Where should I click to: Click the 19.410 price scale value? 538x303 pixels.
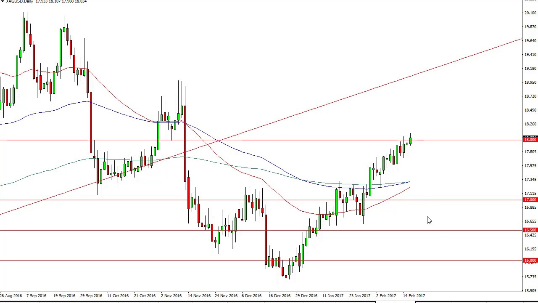coord(530,55)
